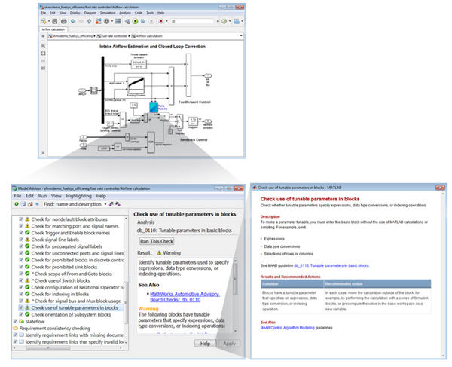Click the green Run Selected Checks icon
This screenshot has height=367, width=452.
(x=17, y=204)
